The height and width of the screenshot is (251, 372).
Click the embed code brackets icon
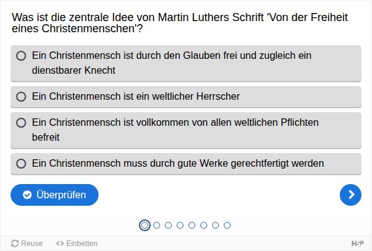[60, 244]
